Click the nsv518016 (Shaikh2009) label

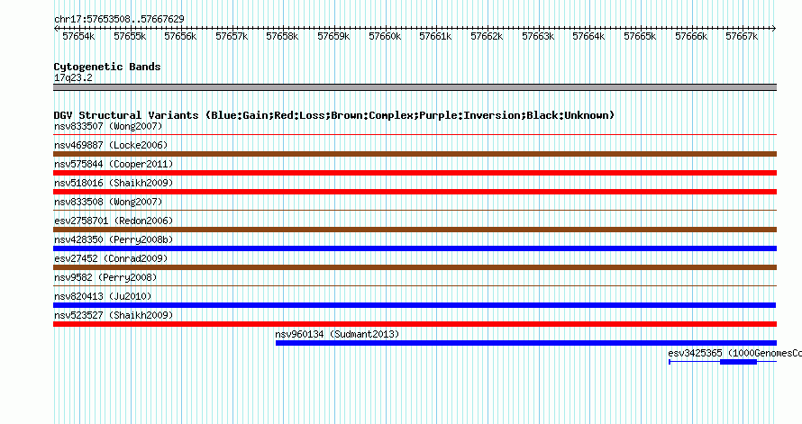(x=114, y=183)
